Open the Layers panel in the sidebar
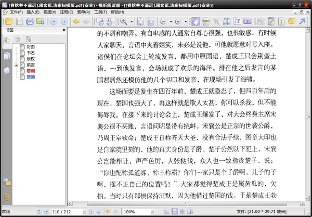 click(7, 70)
